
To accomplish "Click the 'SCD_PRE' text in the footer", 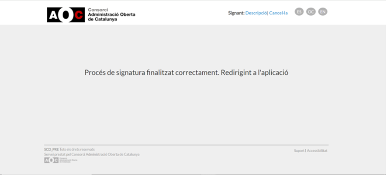I will [52, 149].
